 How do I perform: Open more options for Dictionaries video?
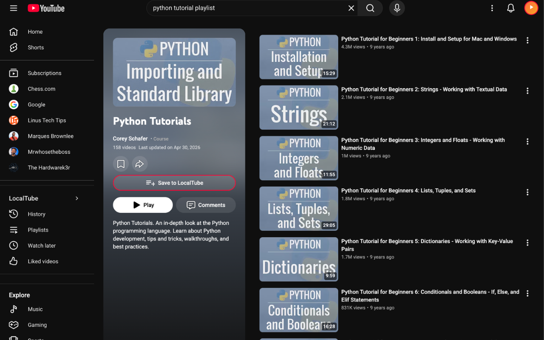click(527, 243)
